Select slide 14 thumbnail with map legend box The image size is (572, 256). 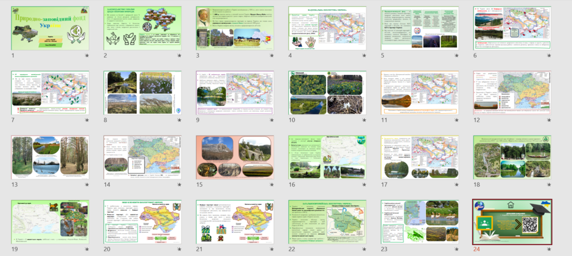[x=142, y=157]
